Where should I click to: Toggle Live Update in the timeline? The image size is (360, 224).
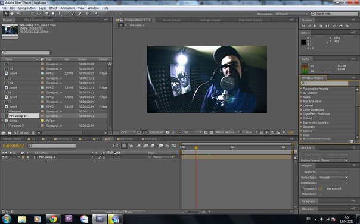(124, 146)
